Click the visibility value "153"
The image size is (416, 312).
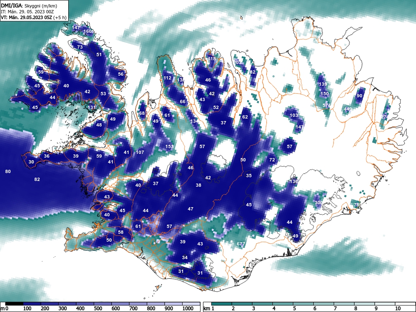pyautogui.click(x=169, y=146)
